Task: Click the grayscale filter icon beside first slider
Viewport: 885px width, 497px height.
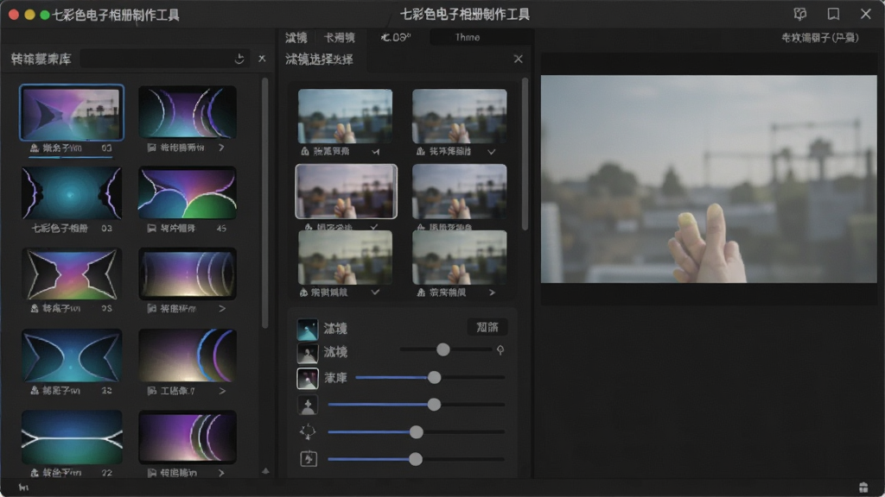Action: tap(307, 353)
